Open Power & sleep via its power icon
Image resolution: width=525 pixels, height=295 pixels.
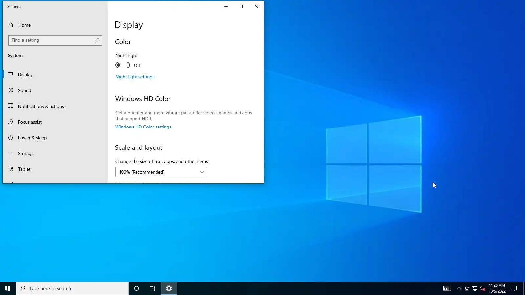(x=10, y=138)
